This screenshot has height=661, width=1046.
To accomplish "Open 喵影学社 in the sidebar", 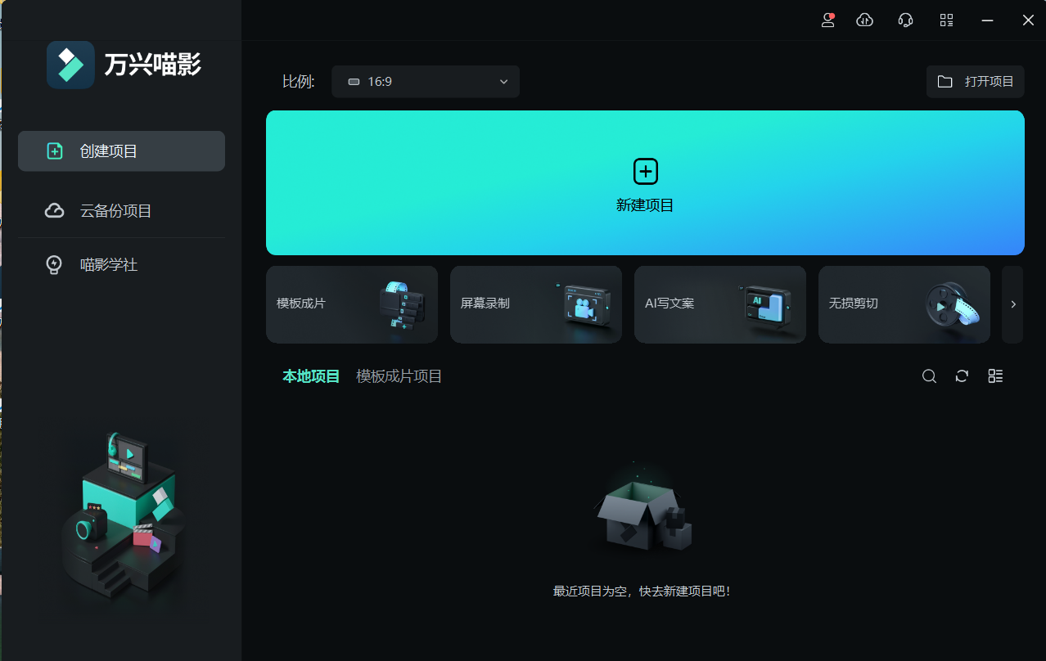I will pyautogui.click(x=121, y=264).
